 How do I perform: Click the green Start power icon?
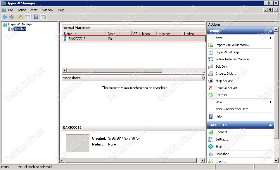click(x=211, y=147)
